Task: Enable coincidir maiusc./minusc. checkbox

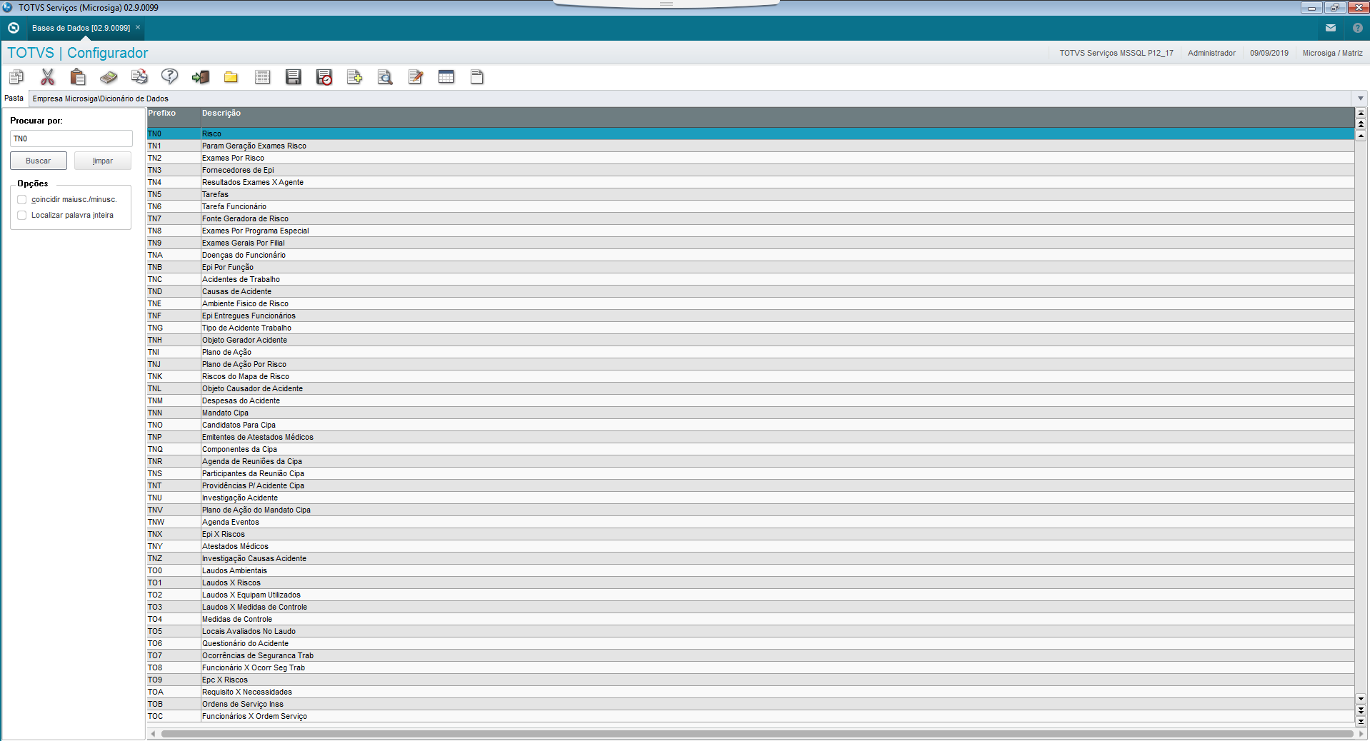Action: (22, 200)
